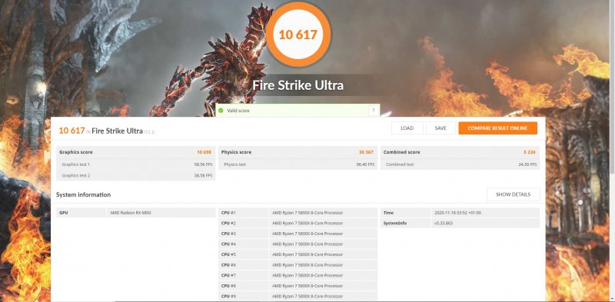Click the Combined test row

(460, 164)
